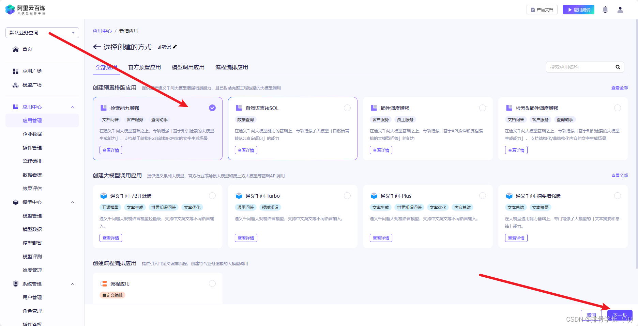Click the 阿里云百炼 logo
The image size is (638, 326).
(x=25, y=10)
